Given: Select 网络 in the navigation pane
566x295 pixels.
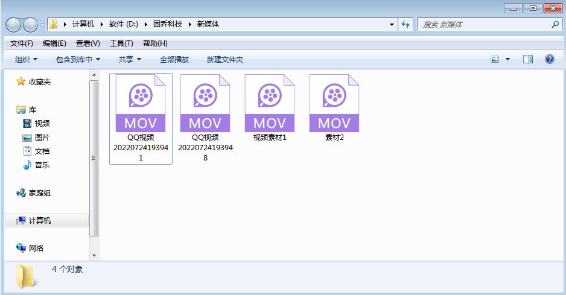Looking at the screenshot, I should tap(30, 248).
